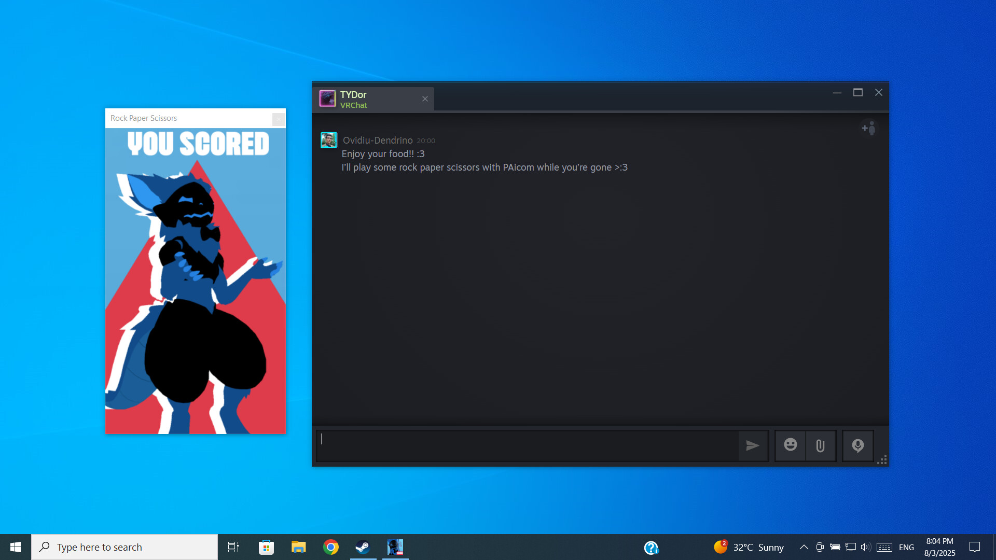996x560 pixels.
Task: Click inside the chat message input field
Action: (519, 445)
